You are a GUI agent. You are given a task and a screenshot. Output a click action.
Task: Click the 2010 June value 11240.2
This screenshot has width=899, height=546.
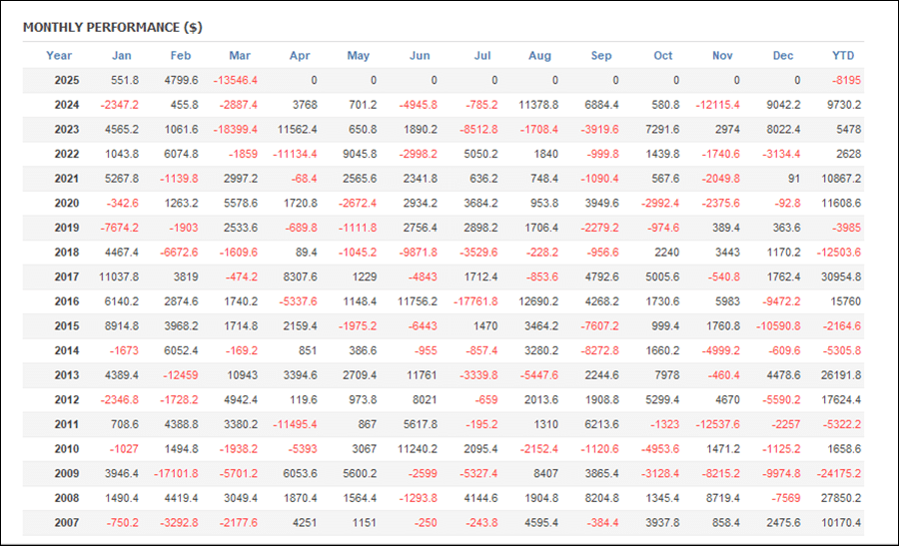tap(418, 449)
